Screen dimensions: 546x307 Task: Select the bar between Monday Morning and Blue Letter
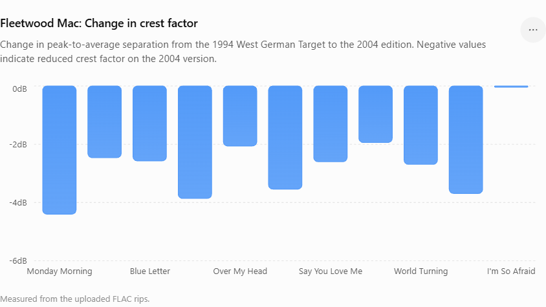(x=104, y=122)
